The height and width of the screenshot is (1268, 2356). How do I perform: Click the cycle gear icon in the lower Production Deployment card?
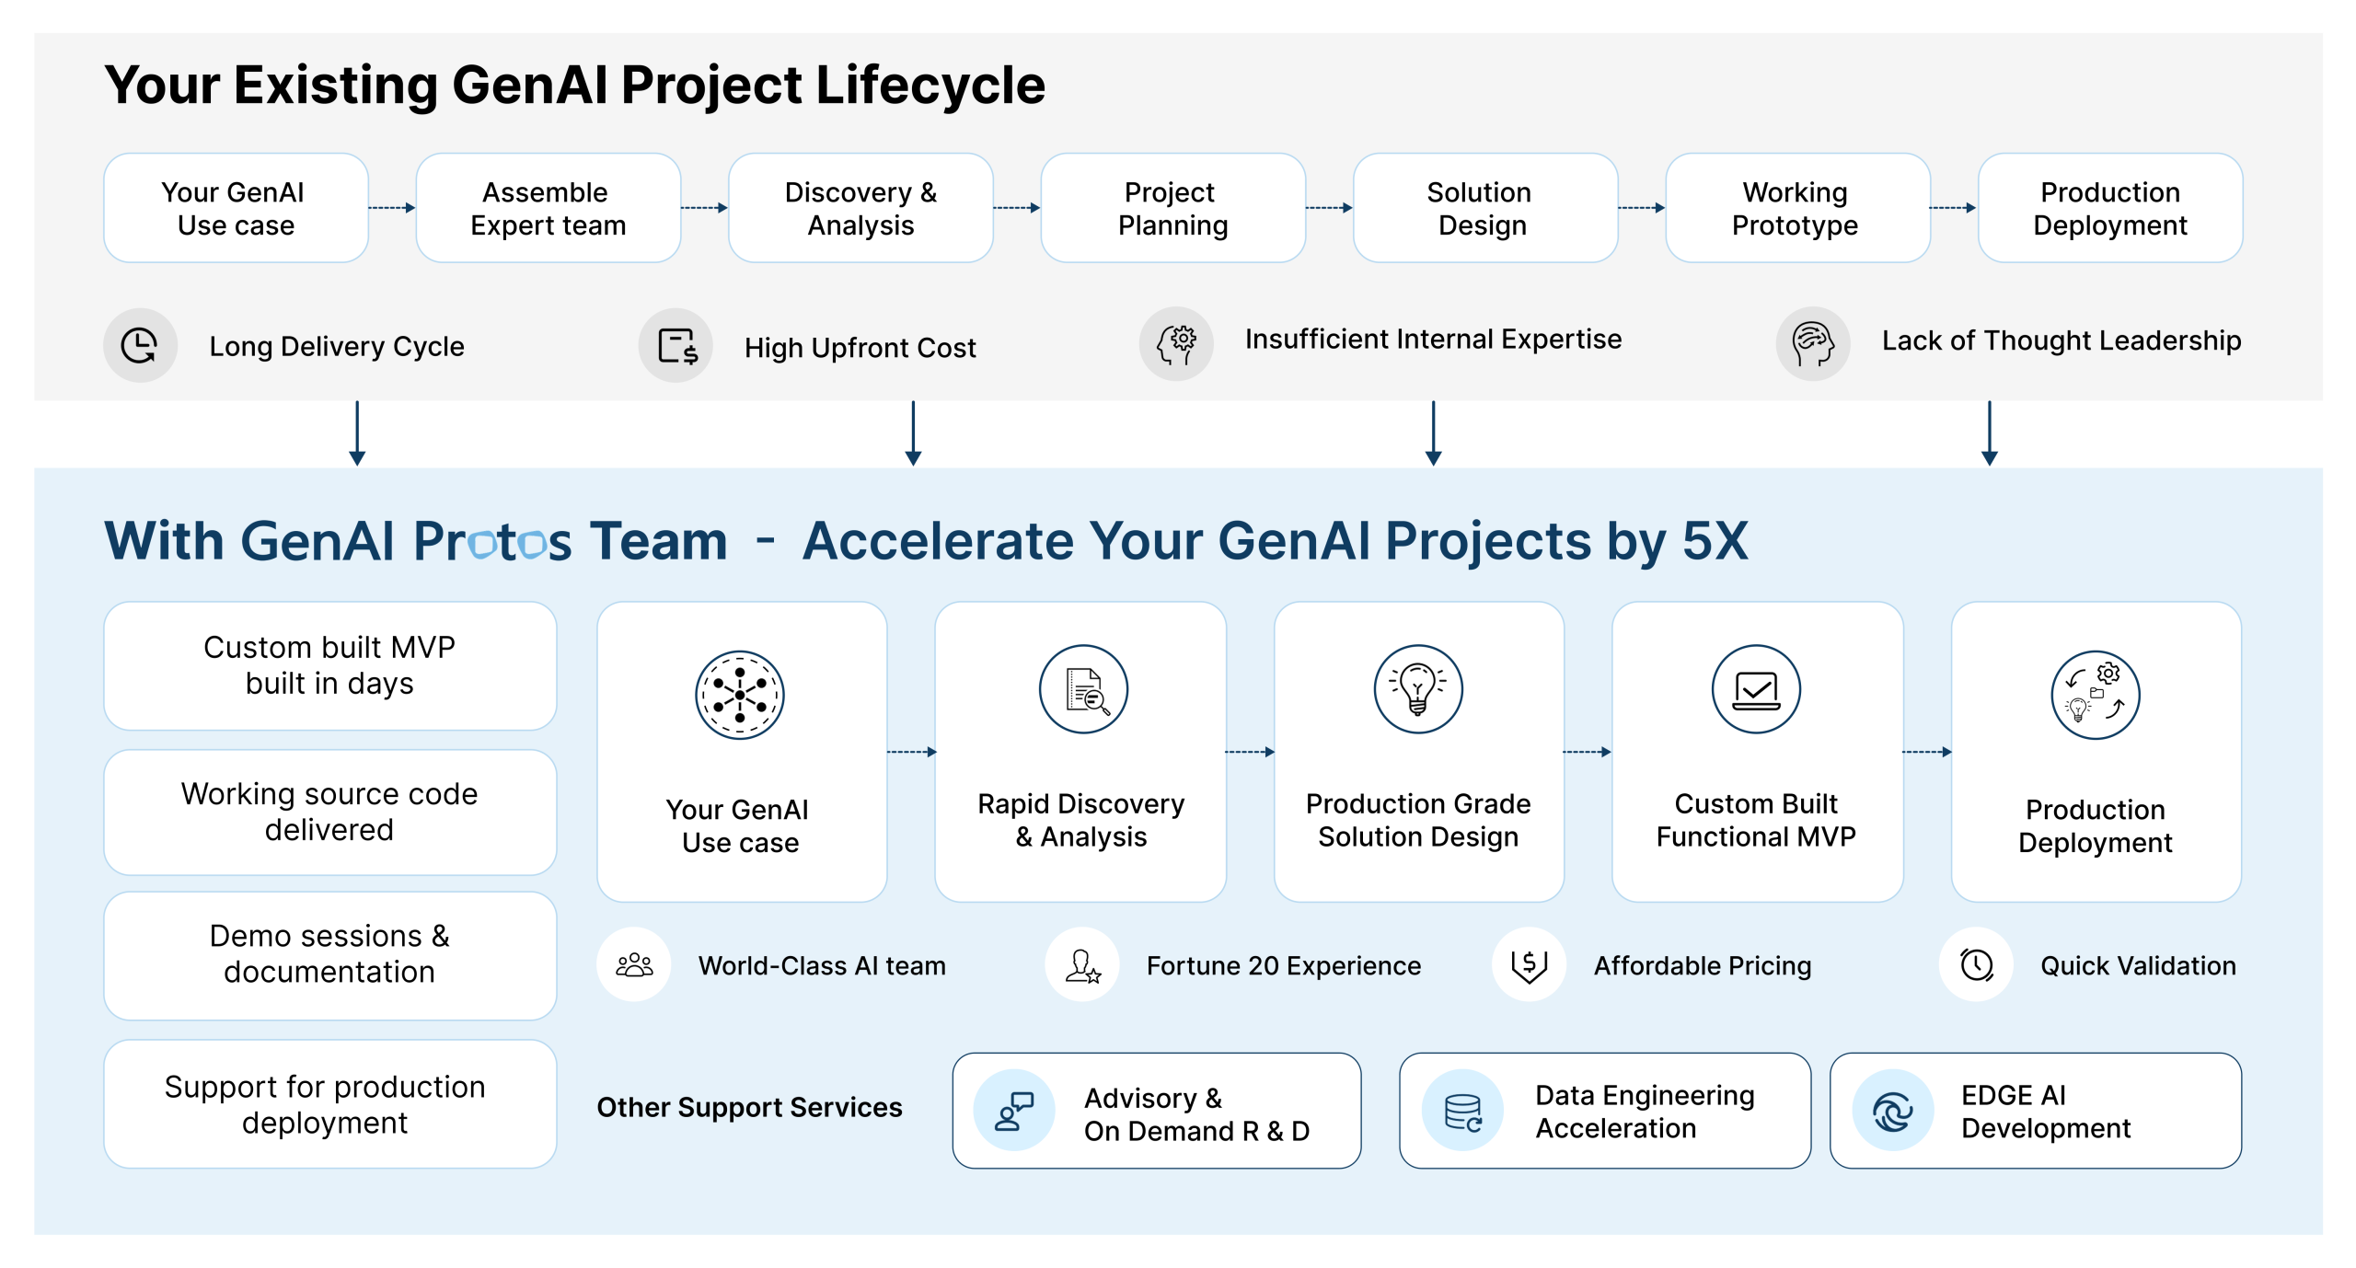[2096, 695]
